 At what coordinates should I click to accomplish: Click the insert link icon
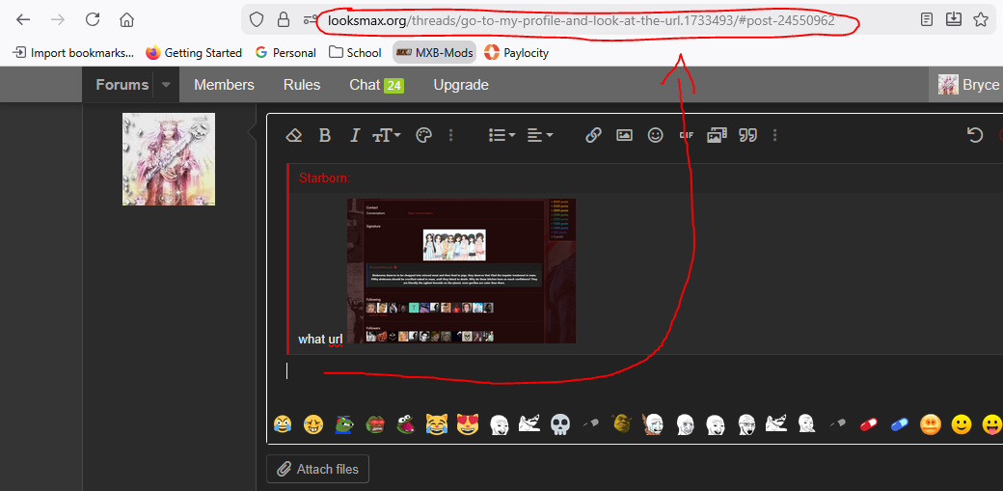pos(593,136)
